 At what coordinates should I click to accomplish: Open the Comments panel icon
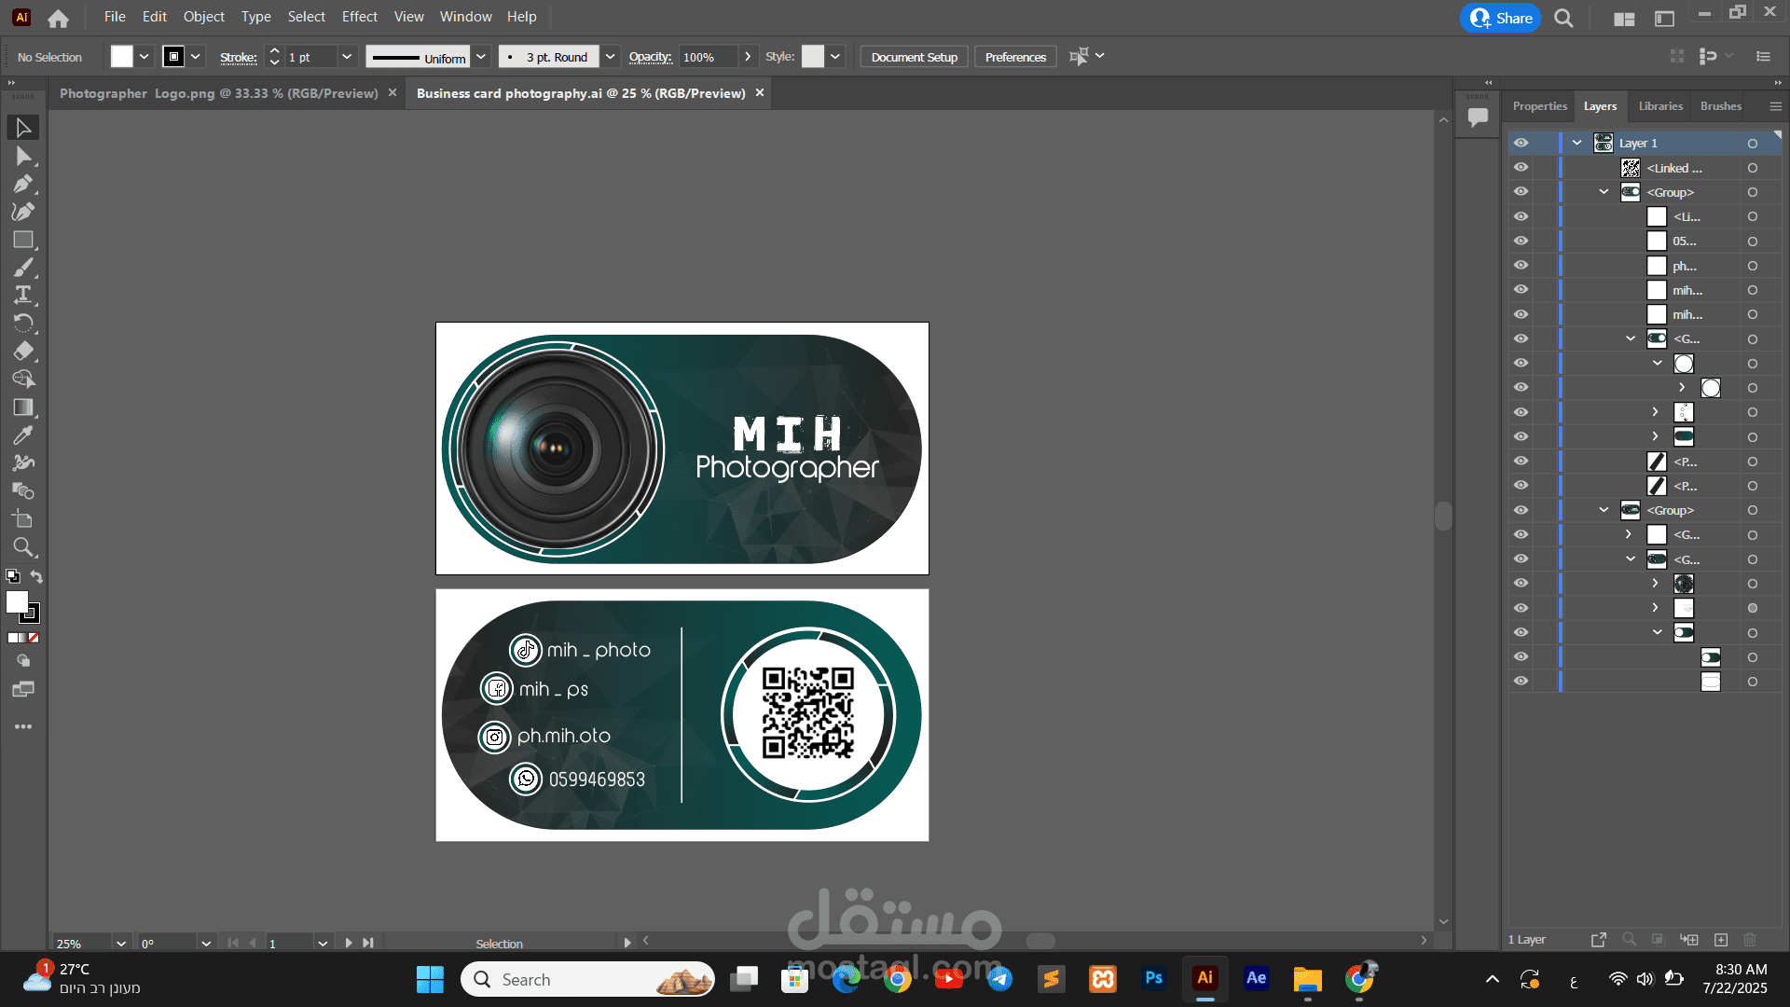(x=1478, y=117)
